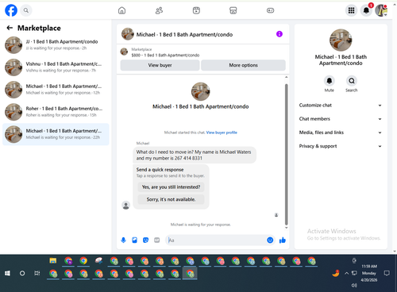This screenshot has height=292, width=397.
Task: Click the View buyer button
Action: (x=160, y=65)
